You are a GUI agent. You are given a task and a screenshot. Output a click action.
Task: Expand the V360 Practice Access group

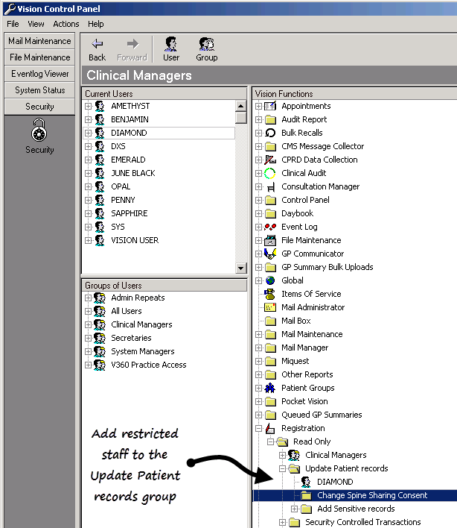pos(88,365)
